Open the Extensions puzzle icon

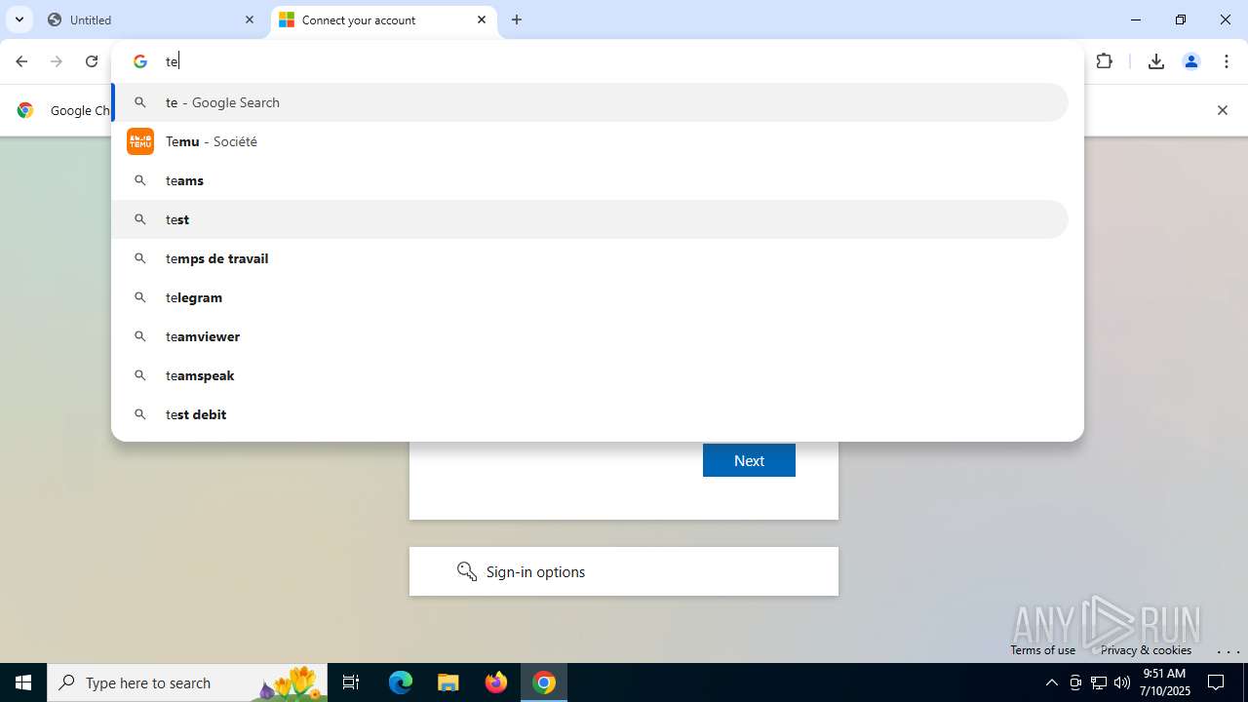[1104, 61]
